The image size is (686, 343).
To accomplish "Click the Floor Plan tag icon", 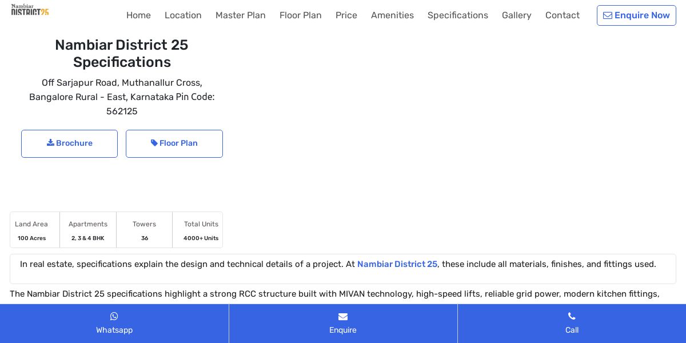I will click(x=154, y=143).
